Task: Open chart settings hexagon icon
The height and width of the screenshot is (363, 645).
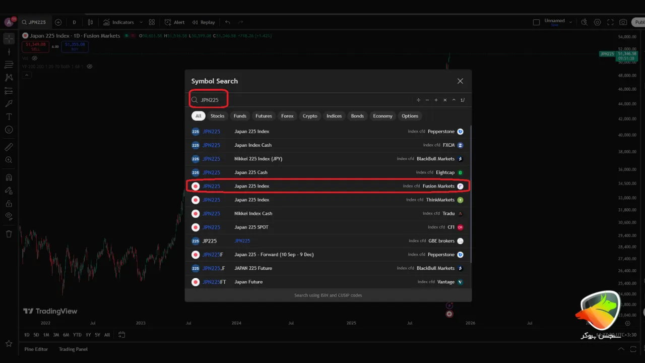Action: coord(597,22)
